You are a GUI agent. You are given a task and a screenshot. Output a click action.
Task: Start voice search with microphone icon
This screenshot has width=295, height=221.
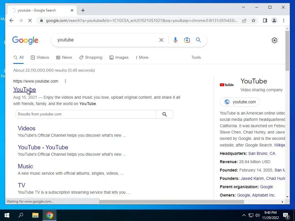tap(175, 40)
